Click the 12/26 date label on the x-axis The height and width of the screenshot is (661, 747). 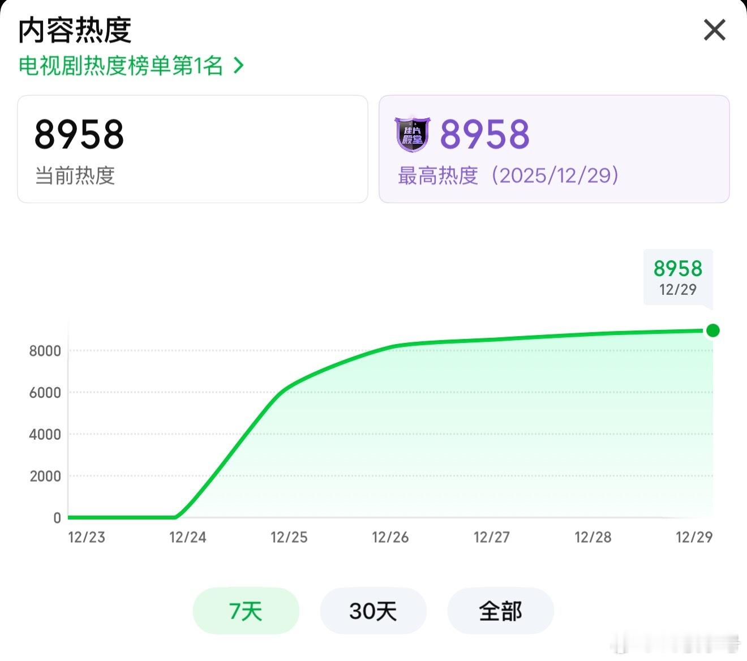tap(390, 538)
